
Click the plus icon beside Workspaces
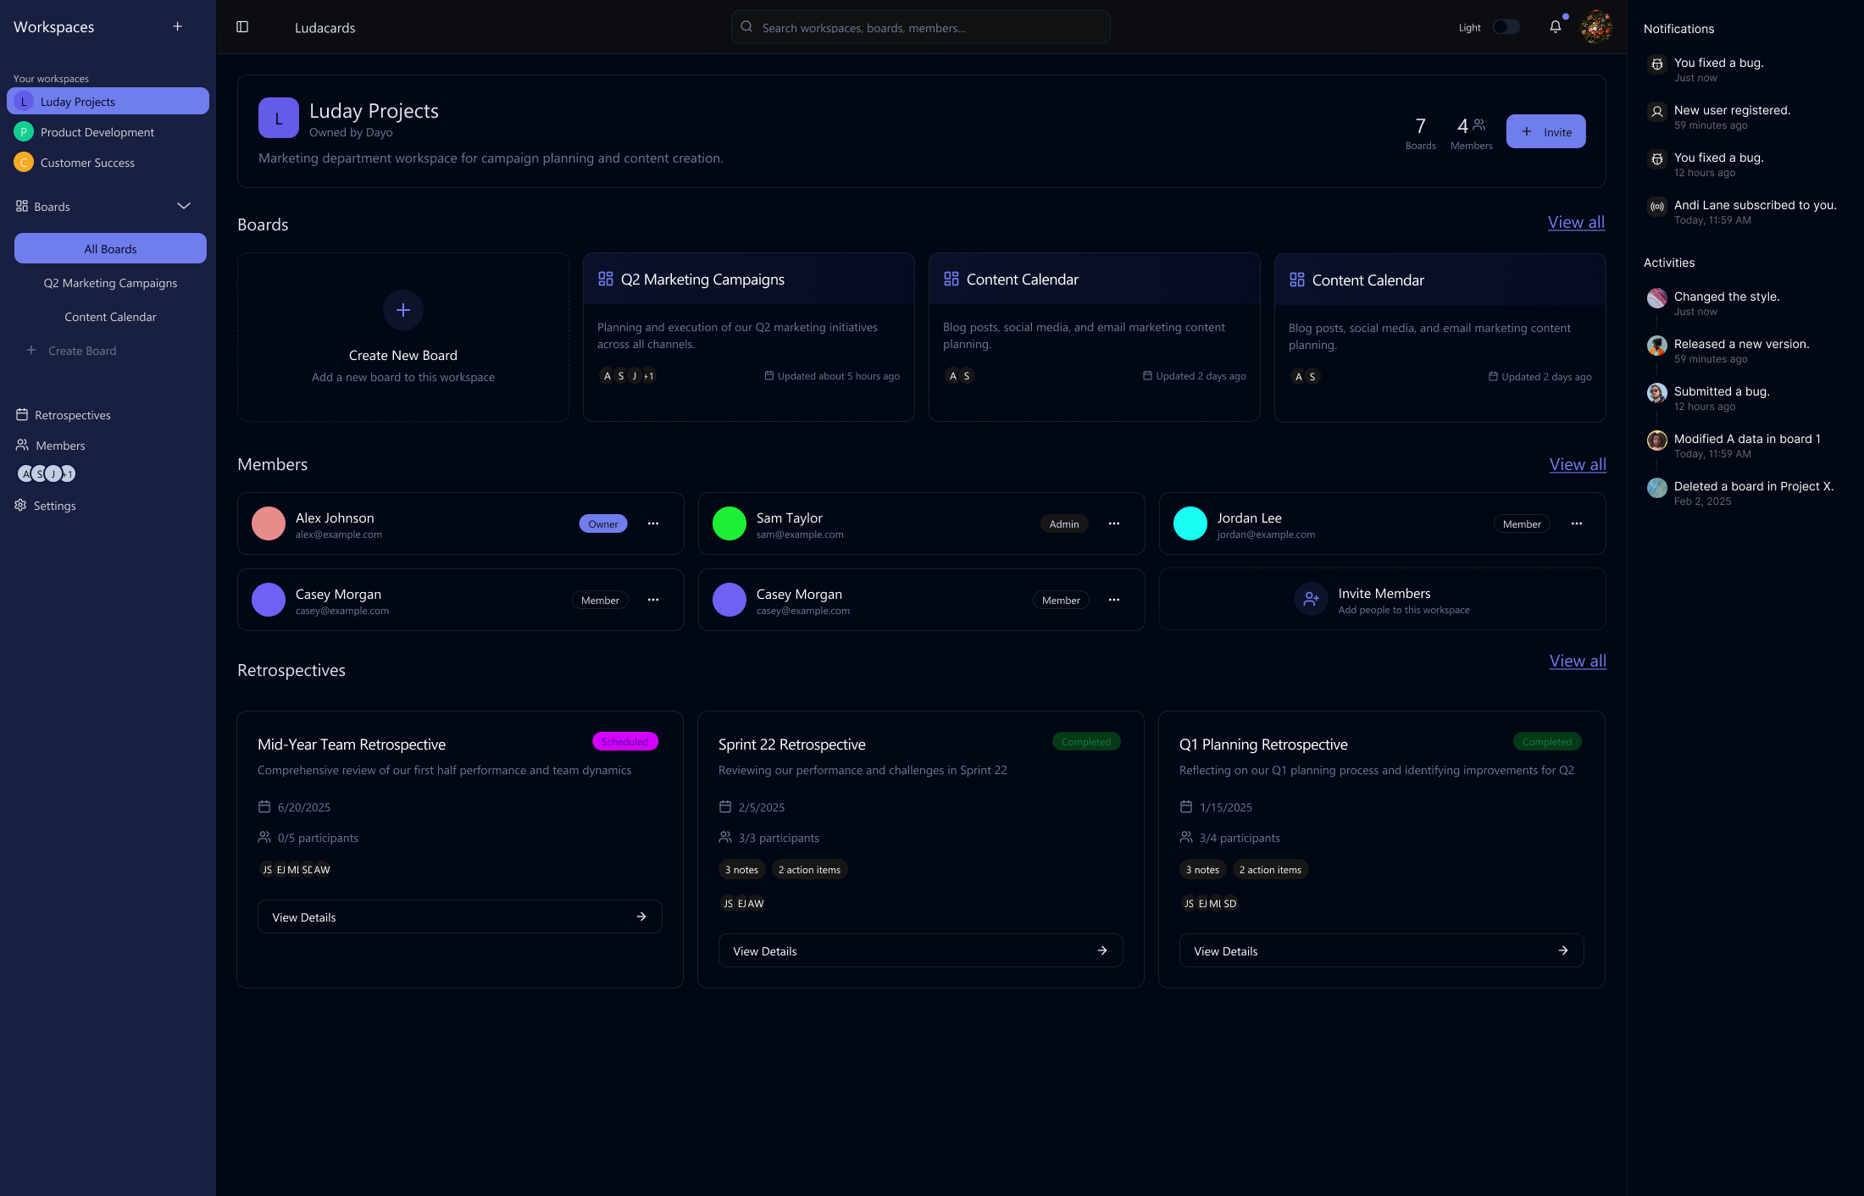178,27
